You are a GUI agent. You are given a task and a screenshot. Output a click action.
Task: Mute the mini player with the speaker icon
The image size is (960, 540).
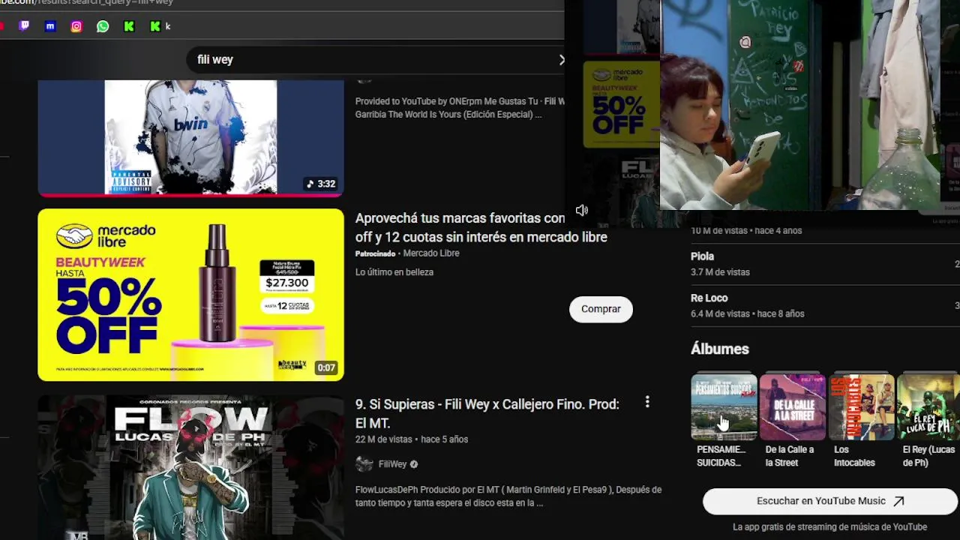tap(582, 211)
